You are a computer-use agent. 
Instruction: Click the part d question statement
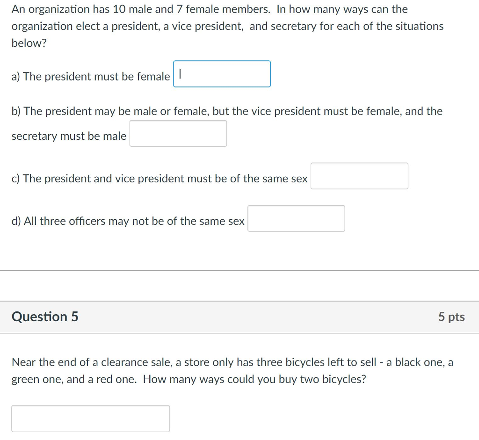coord(128,221)
